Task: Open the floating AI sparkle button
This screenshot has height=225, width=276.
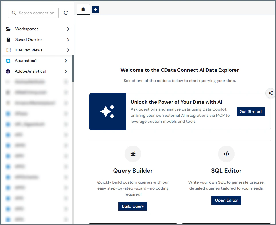Action: click(x=271, y=93)
